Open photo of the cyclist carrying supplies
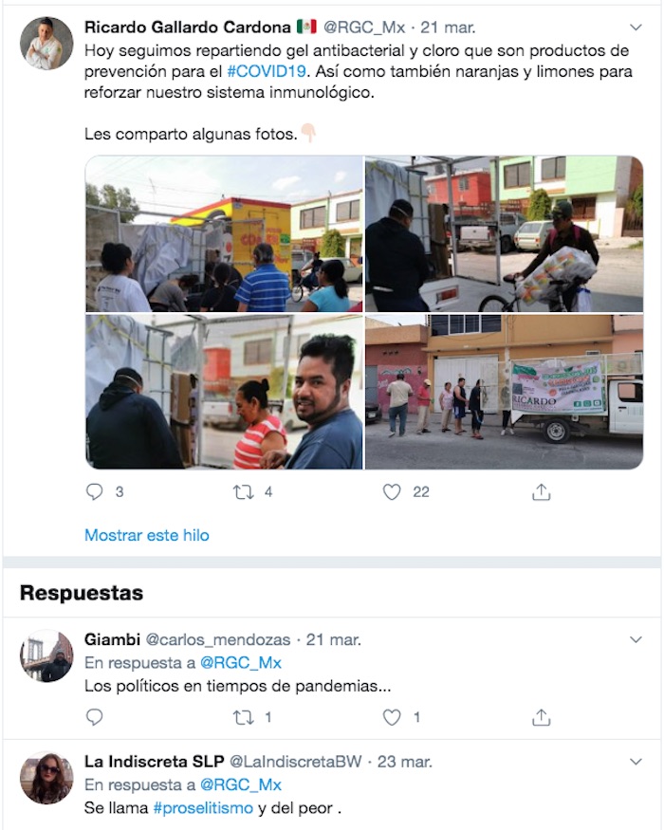This screenshot has width=664, height=830. click(x=504, y=233)
